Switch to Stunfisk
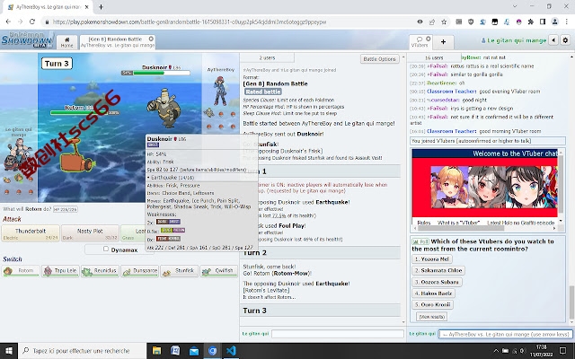This screenshot has width=575, height=359. (179, 271)
